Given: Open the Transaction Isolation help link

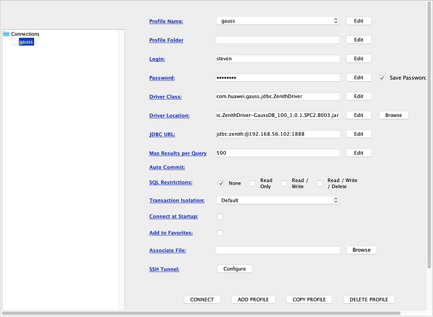Looking at the screenshot, I should 177,201.
